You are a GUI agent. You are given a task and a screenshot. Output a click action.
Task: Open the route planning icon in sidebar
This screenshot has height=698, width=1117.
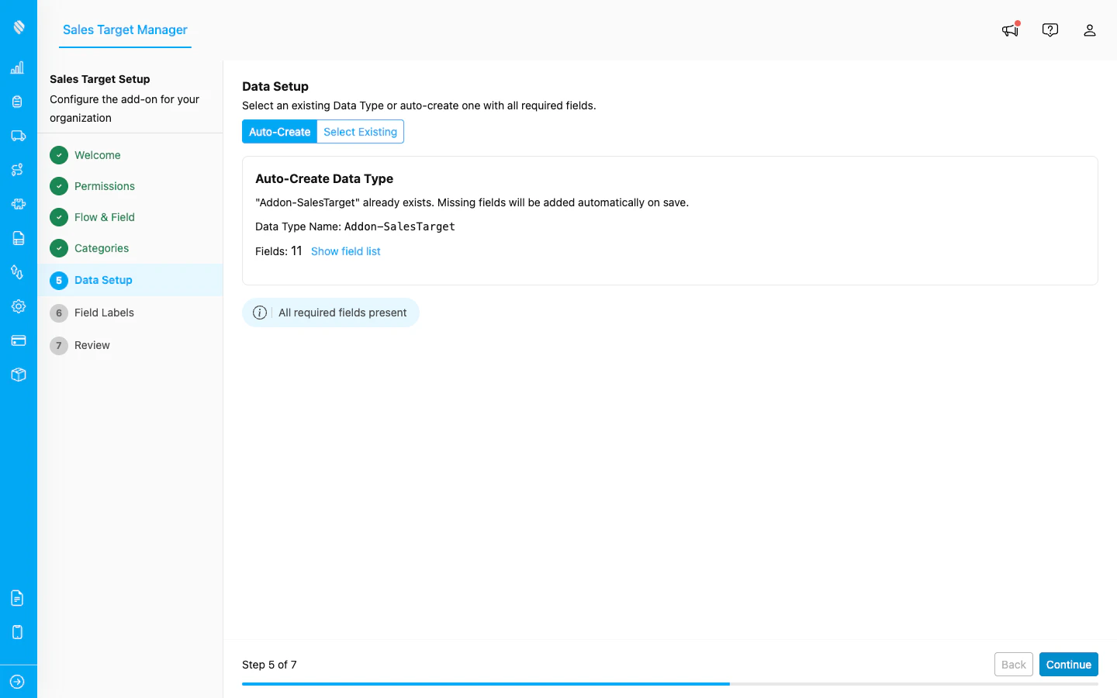(x=18, y=170)
